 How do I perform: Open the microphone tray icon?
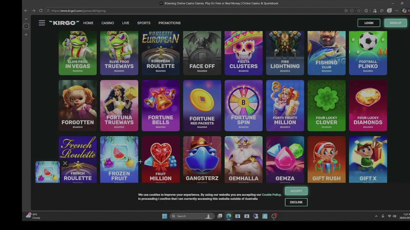pyautogui.click(x=383, y=216)
